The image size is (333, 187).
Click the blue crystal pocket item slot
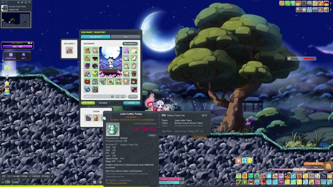click(87, 89)
